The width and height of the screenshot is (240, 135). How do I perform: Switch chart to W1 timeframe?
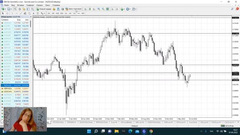pyautogui.click(x=79, y=13)
